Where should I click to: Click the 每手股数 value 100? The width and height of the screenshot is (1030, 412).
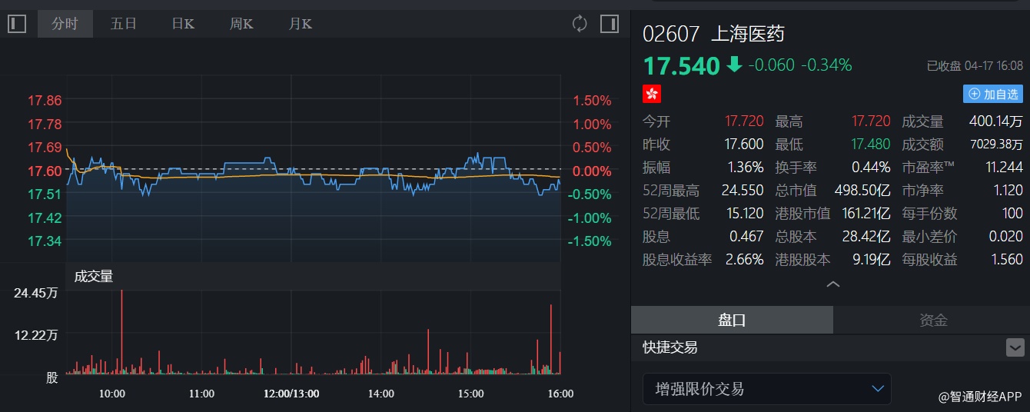pos(1013,214)
